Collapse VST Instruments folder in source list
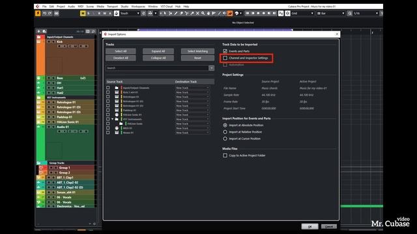417x234 pixels. (x=113, y=119)
